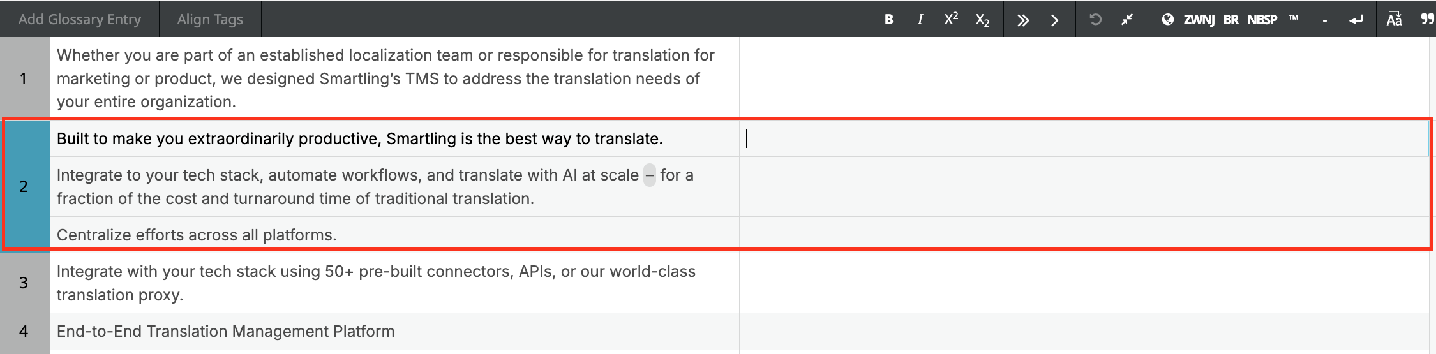Insert a ZWNJ character
The width and height of the screenshot is (1436, 354).
pyautogui.click(x=1199, y=20)
